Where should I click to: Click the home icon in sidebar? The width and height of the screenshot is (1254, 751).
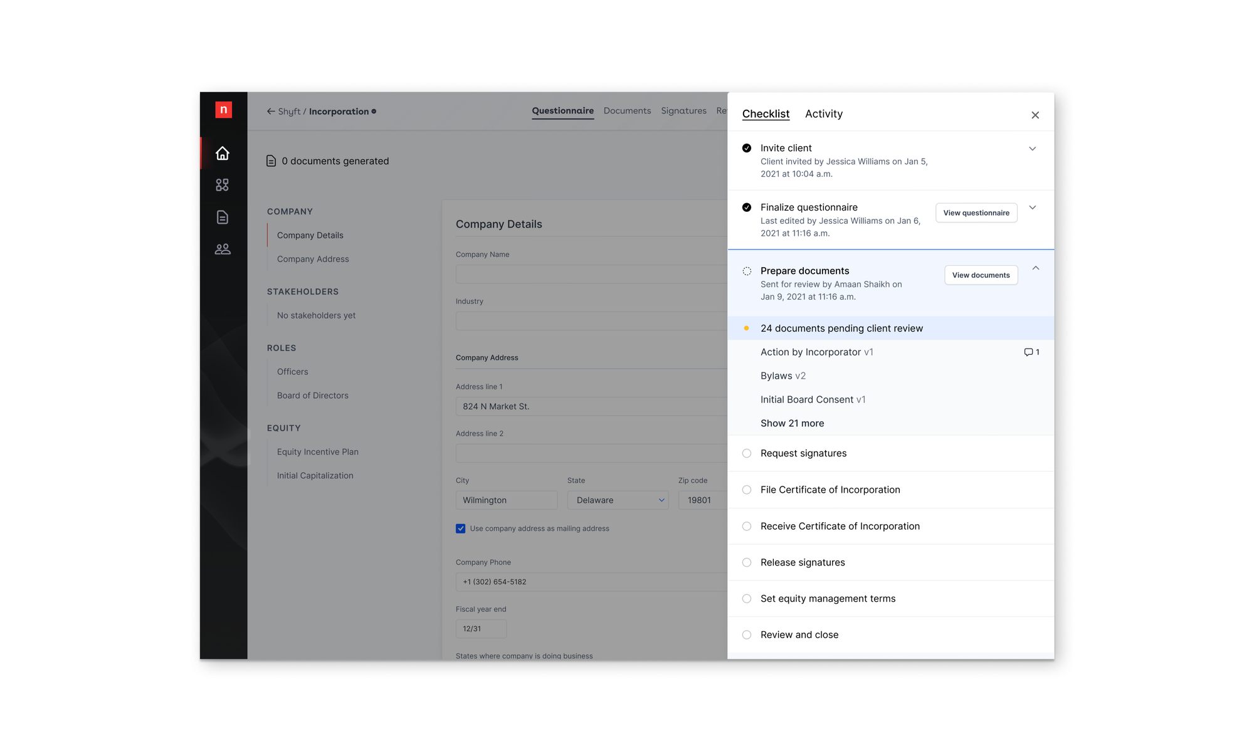tap(222, 153)
